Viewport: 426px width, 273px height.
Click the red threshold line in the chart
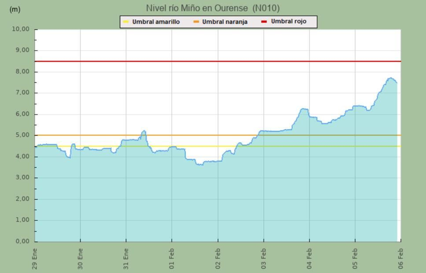[186, 61]
